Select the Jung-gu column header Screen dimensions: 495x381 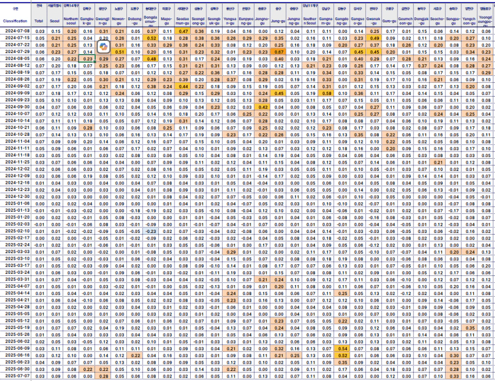[279, 21]
